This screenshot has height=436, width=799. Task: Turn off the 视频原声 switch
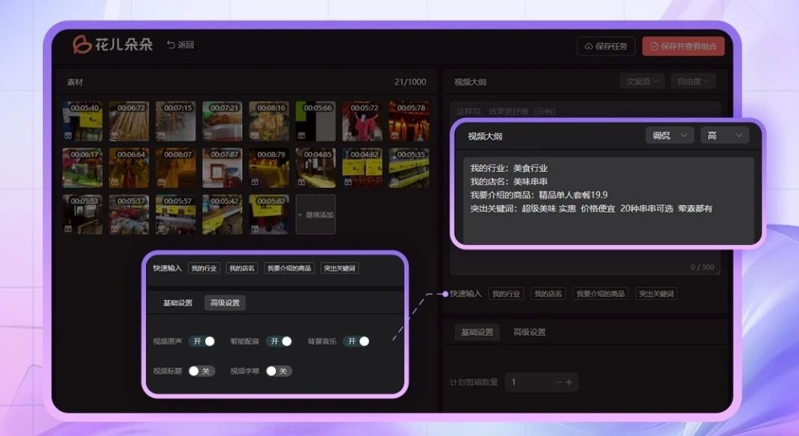point(201,341)
